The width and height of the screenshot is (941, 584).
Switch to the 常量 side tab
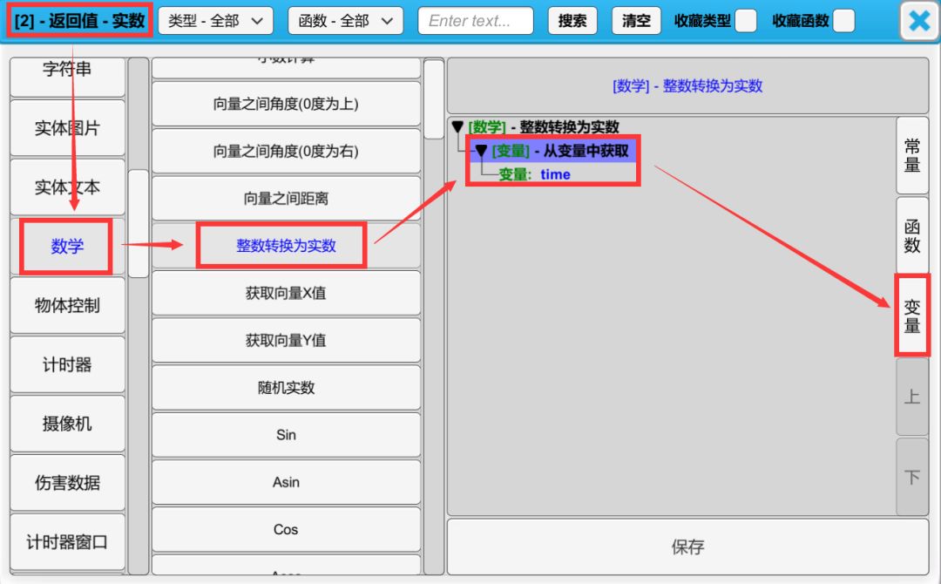(911, 155)
